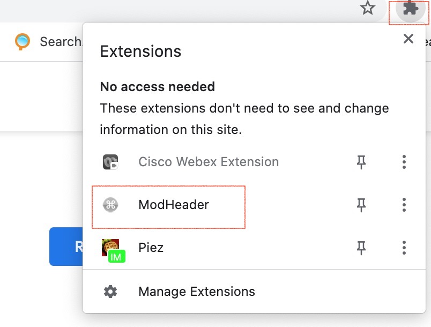431x327 pixels.
Task: Pin the Cisco Webex Extension
Action: [361, 162]
